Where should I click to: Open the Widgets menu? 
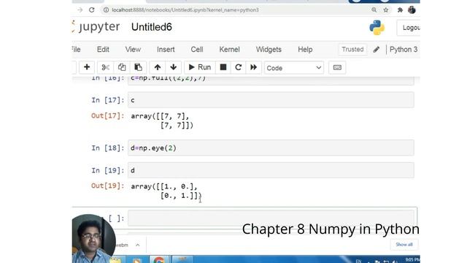[269, 50]
